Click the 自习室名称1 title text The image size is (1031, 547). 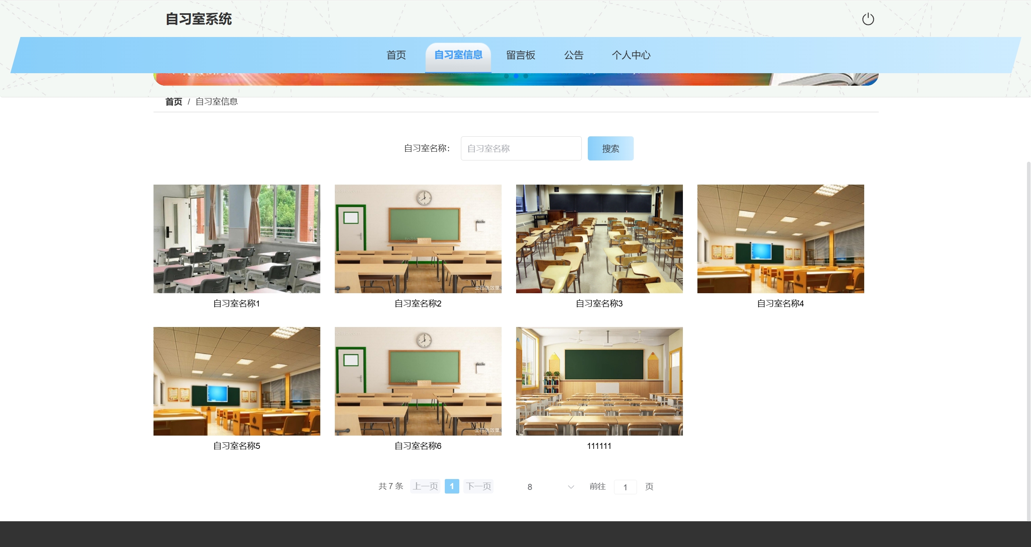236,304
